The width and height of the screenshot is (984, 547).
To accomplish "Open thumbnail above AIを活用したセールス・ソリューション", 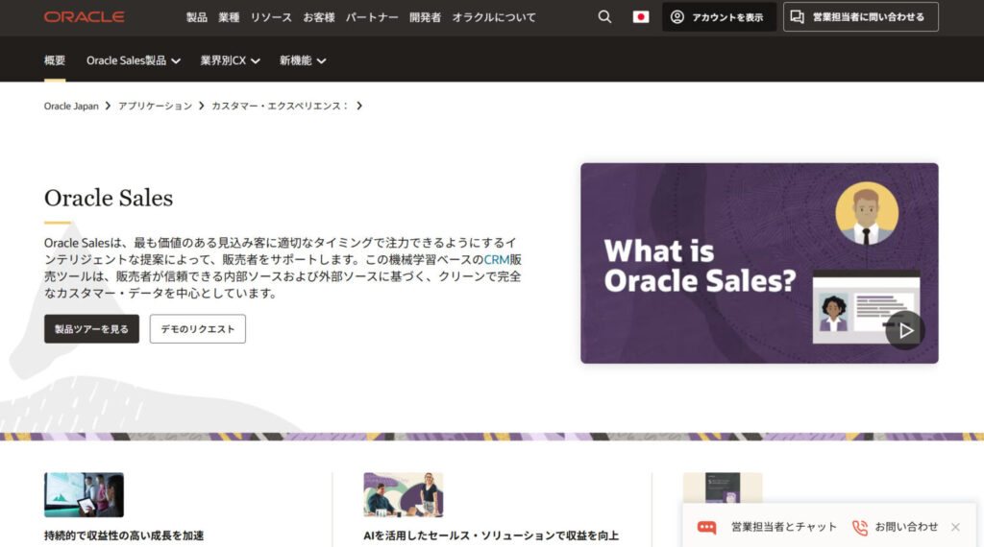I will tap(403, 495).
